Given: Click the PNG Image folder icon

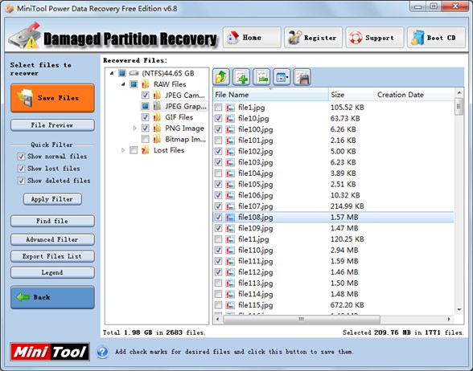Looking at the screenshot, I should coord(157,128).
